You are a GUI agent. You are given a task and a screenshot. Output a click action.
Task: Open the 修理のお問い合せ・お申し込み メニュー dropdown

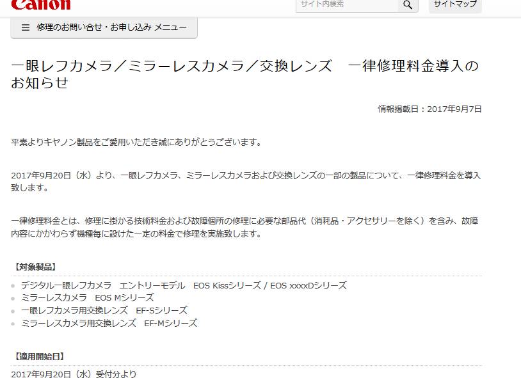click(x=104, y=28)
